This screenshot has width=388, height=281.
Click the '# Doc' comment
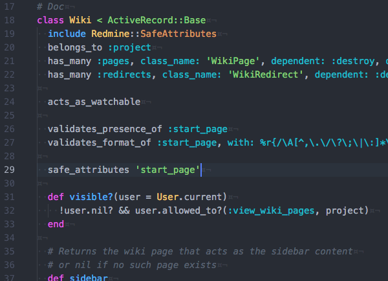pyautogui.click(x=50, y=6)
